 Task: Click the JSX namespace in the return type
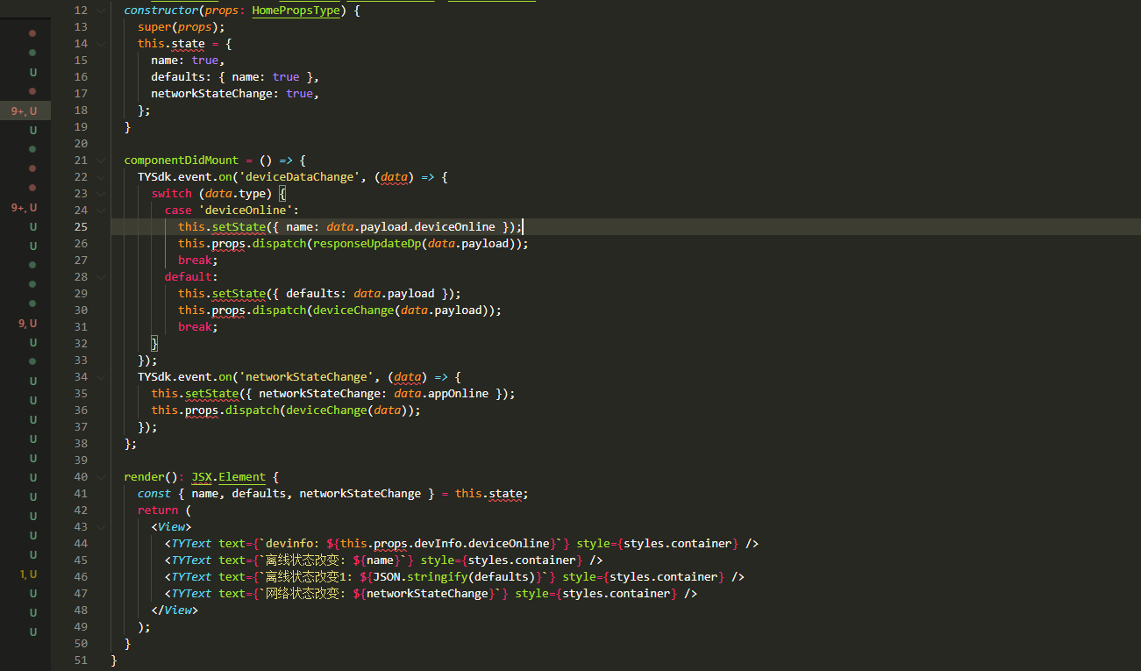point(202,477)
